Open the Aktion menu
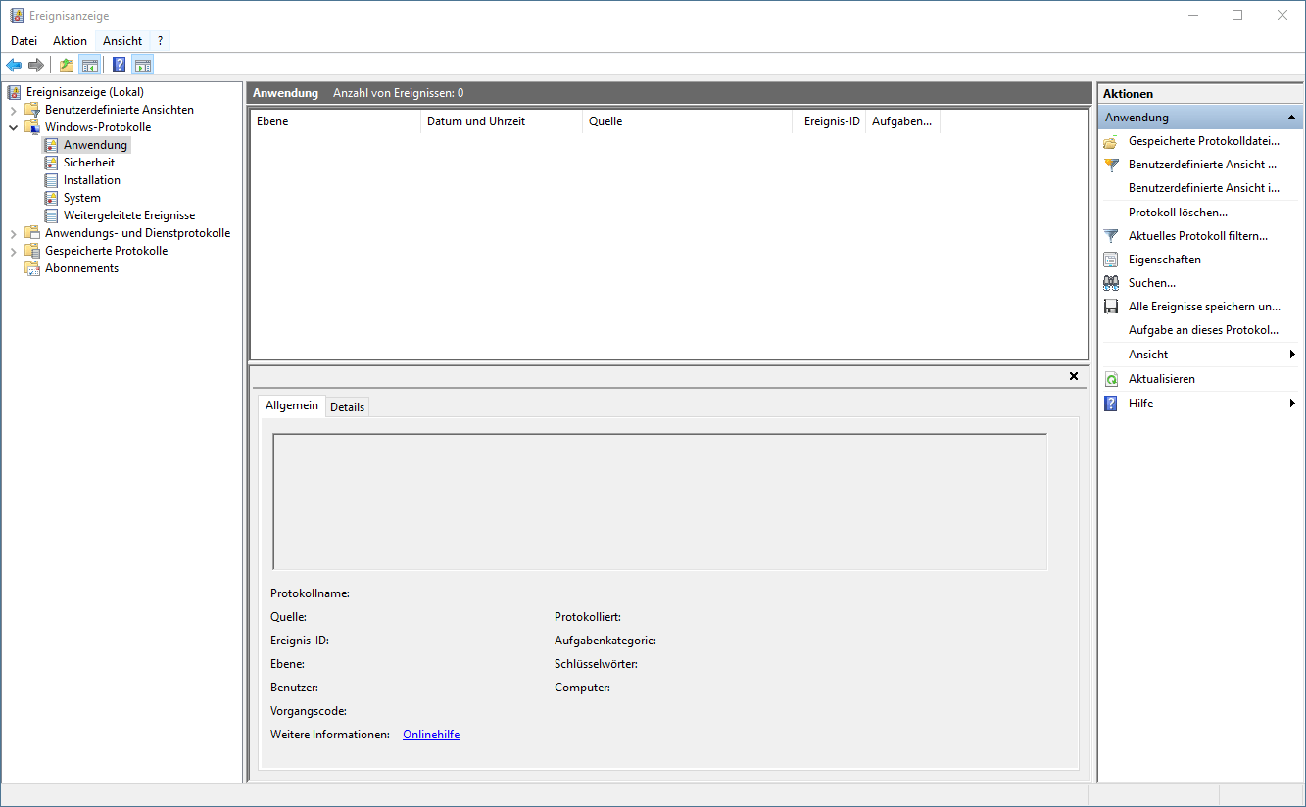Image resolution: width=1306 pixels, height=807 pixels. tap(69, 40)
